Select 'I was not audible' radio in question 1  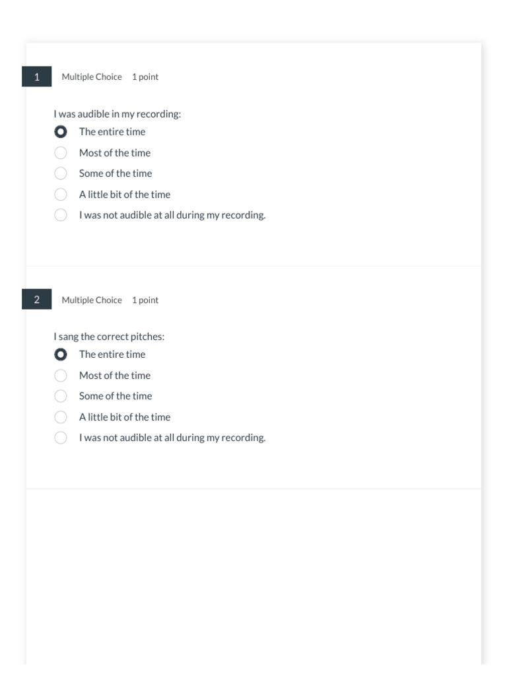point(61,215)
